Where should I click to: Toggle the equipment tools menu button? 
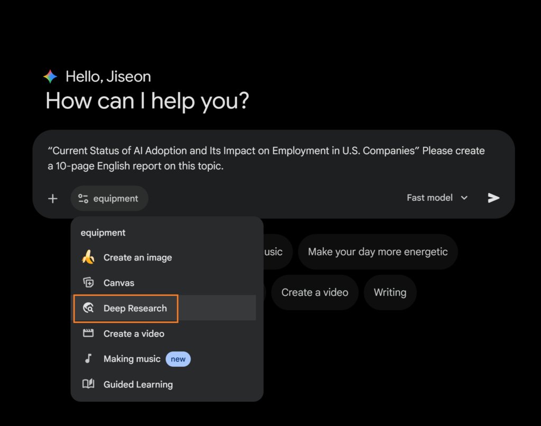tap(109, 199)
